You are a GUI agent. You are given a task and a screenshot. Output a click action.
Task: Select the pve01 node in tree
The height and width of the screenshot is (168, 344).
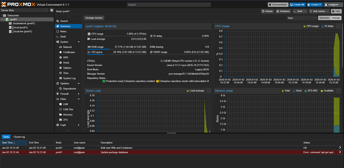[14, 19]
